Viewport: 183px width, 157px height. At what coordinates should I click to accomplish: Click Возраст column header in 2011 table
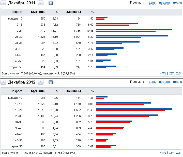[17, 12]
